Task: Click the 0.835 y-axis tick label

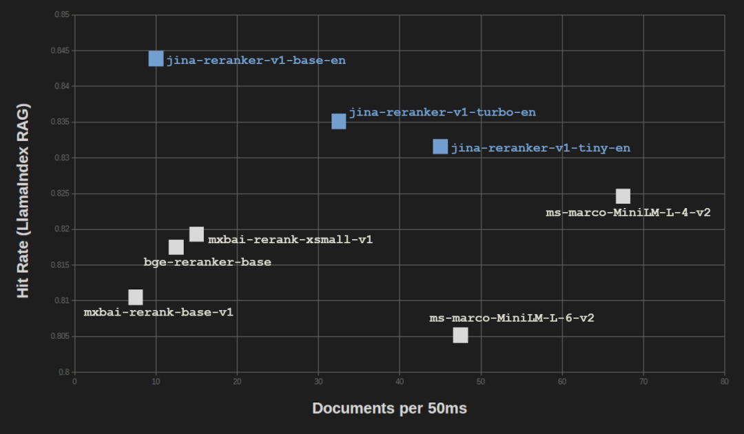Action: [x=60, y=122]
